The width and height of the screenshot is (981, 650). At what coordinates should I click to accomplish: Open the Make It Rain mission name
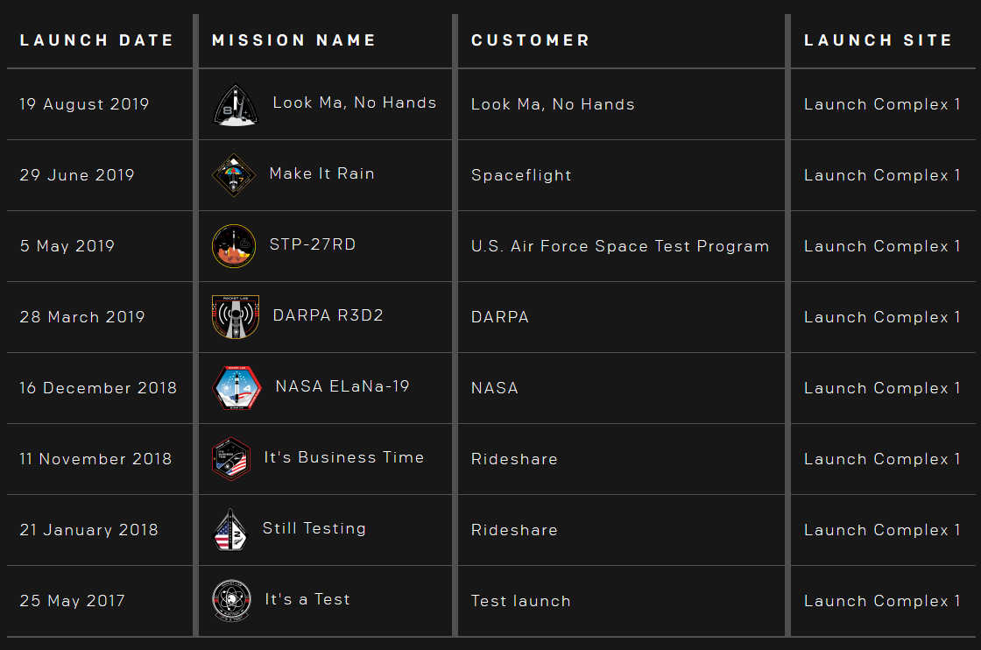321,173
